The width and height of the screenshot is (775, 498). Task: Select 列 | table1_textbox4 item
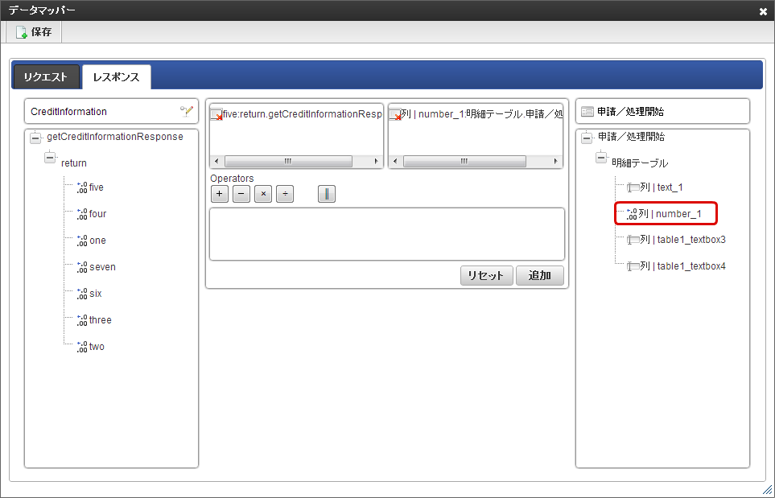pyautogui.click(x=683, y=267)
